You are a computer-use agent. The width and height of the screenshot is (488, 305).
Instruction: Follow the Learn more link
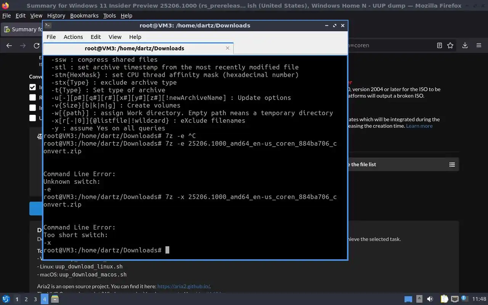tap(419, 126)
